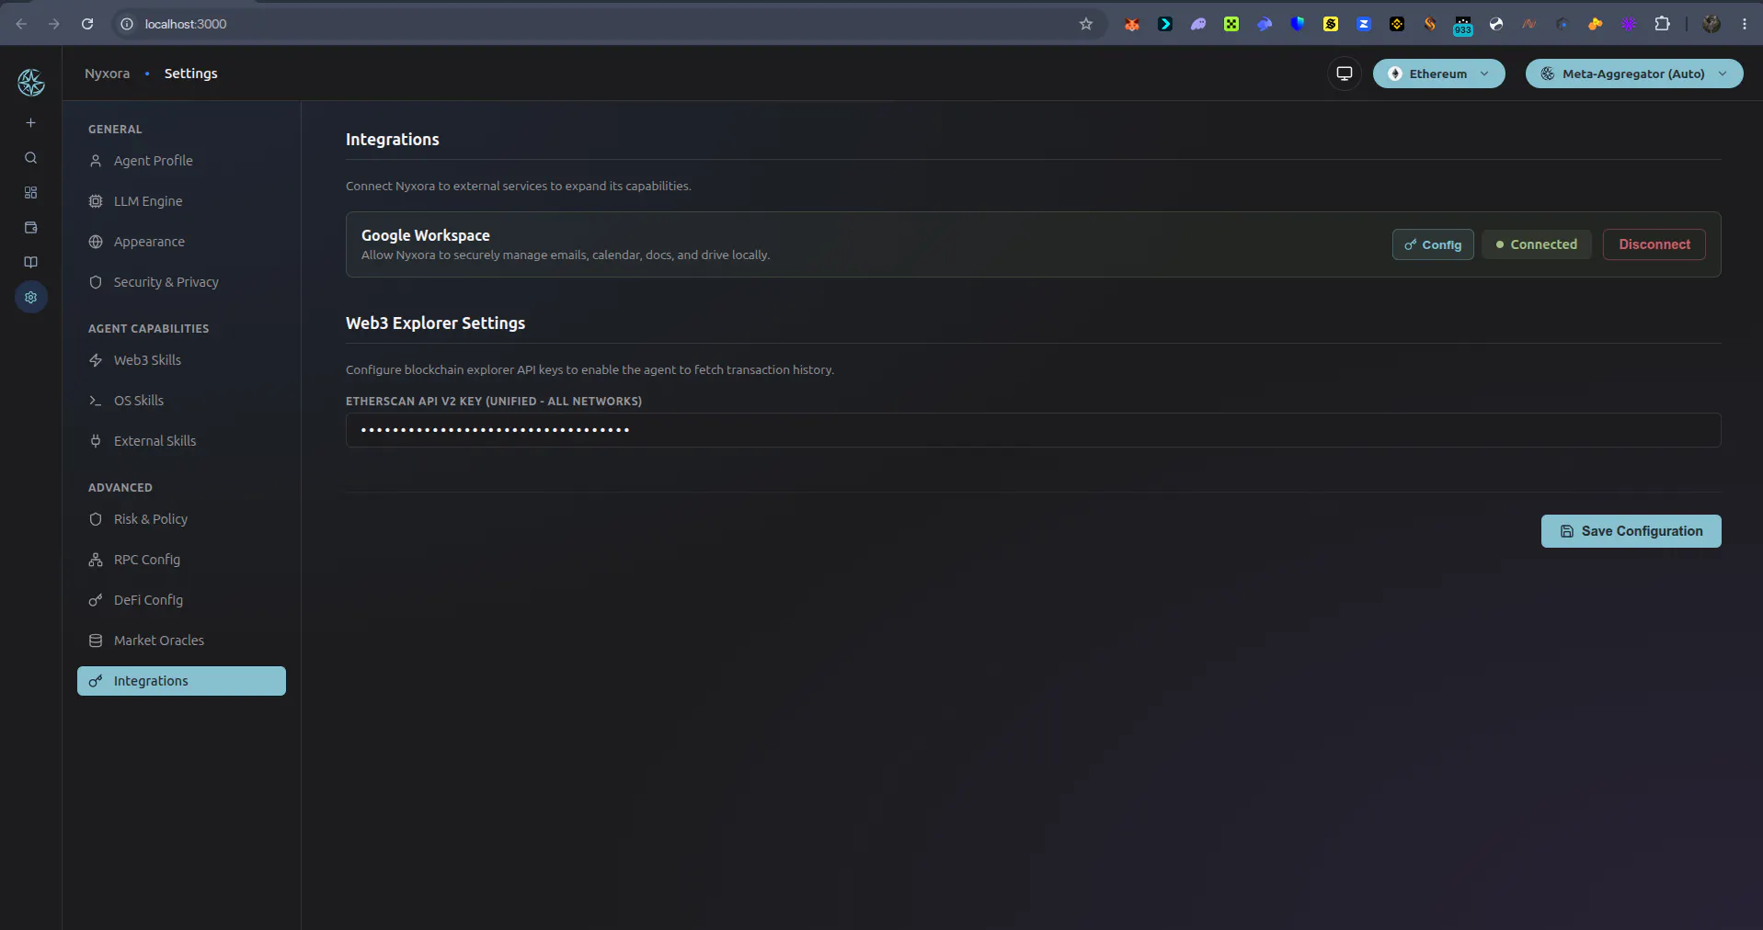The width and height of the screenshot is (1763, 930).
Task: Open the Meta-Aggregator (Auto) dropdown
Action: 1634,74
